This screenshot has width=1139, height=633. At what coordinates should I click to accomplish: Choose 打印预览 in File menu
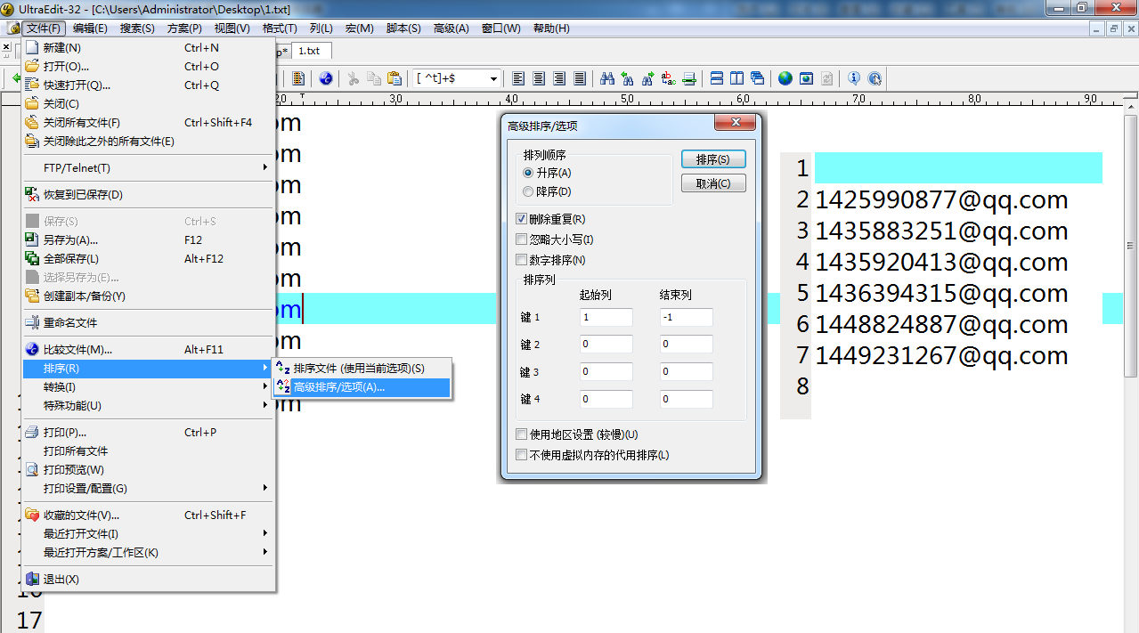pos(148,469)
